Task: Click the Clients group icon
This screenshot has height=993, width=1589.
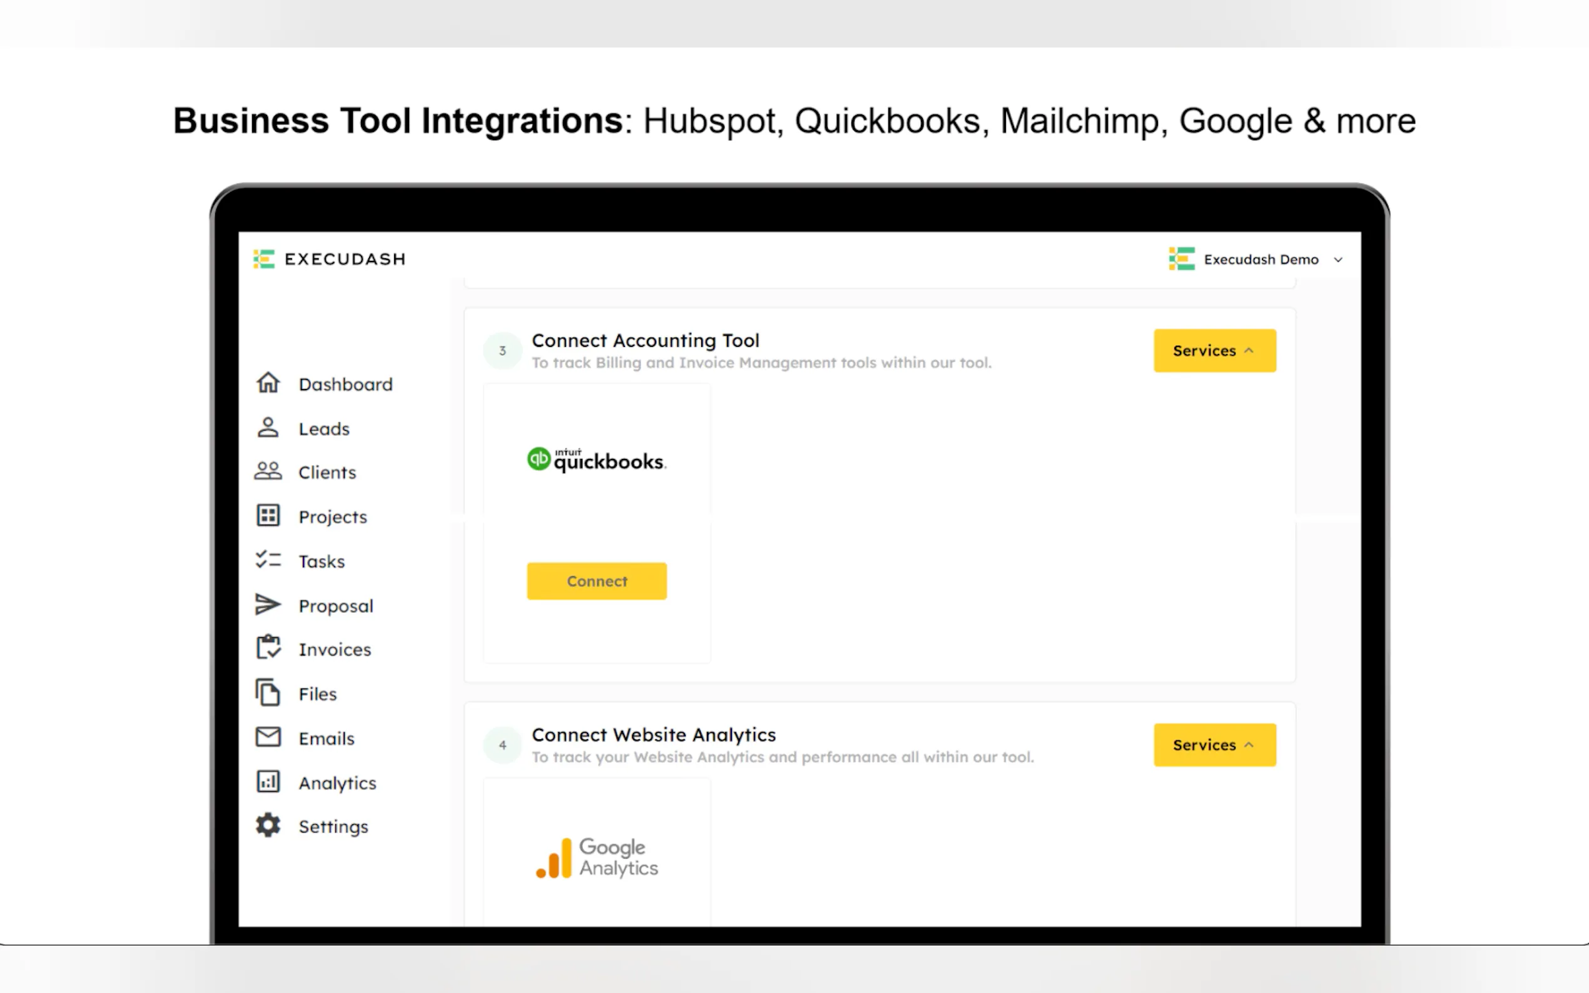Action: 267,471
